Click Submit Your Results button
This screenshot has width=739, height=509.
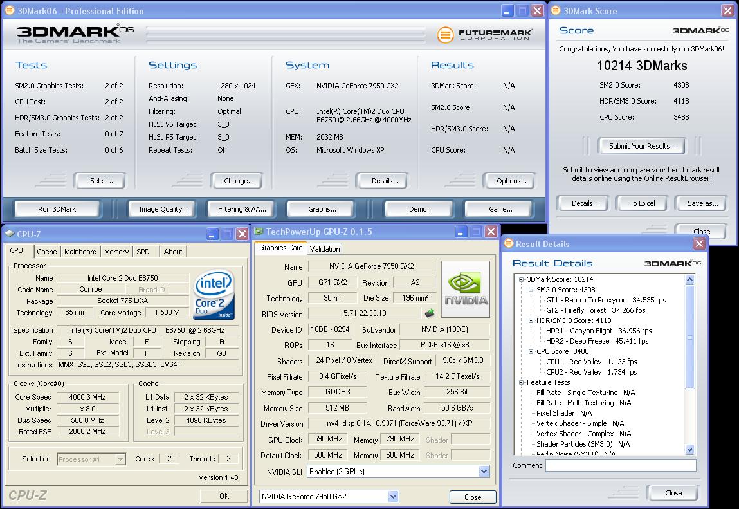[642, 146]
